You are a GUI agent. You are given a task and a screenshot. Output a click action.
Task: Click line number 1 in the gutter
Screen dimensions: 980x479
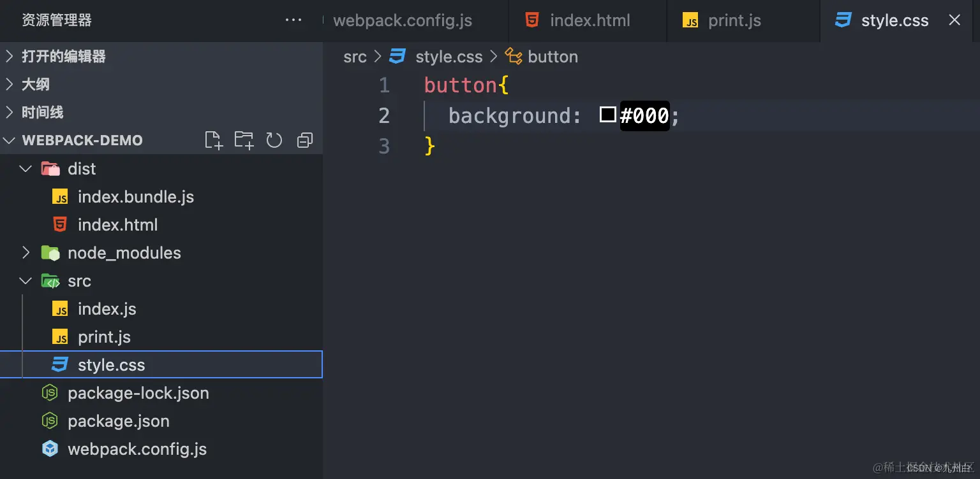click(384, 85)
